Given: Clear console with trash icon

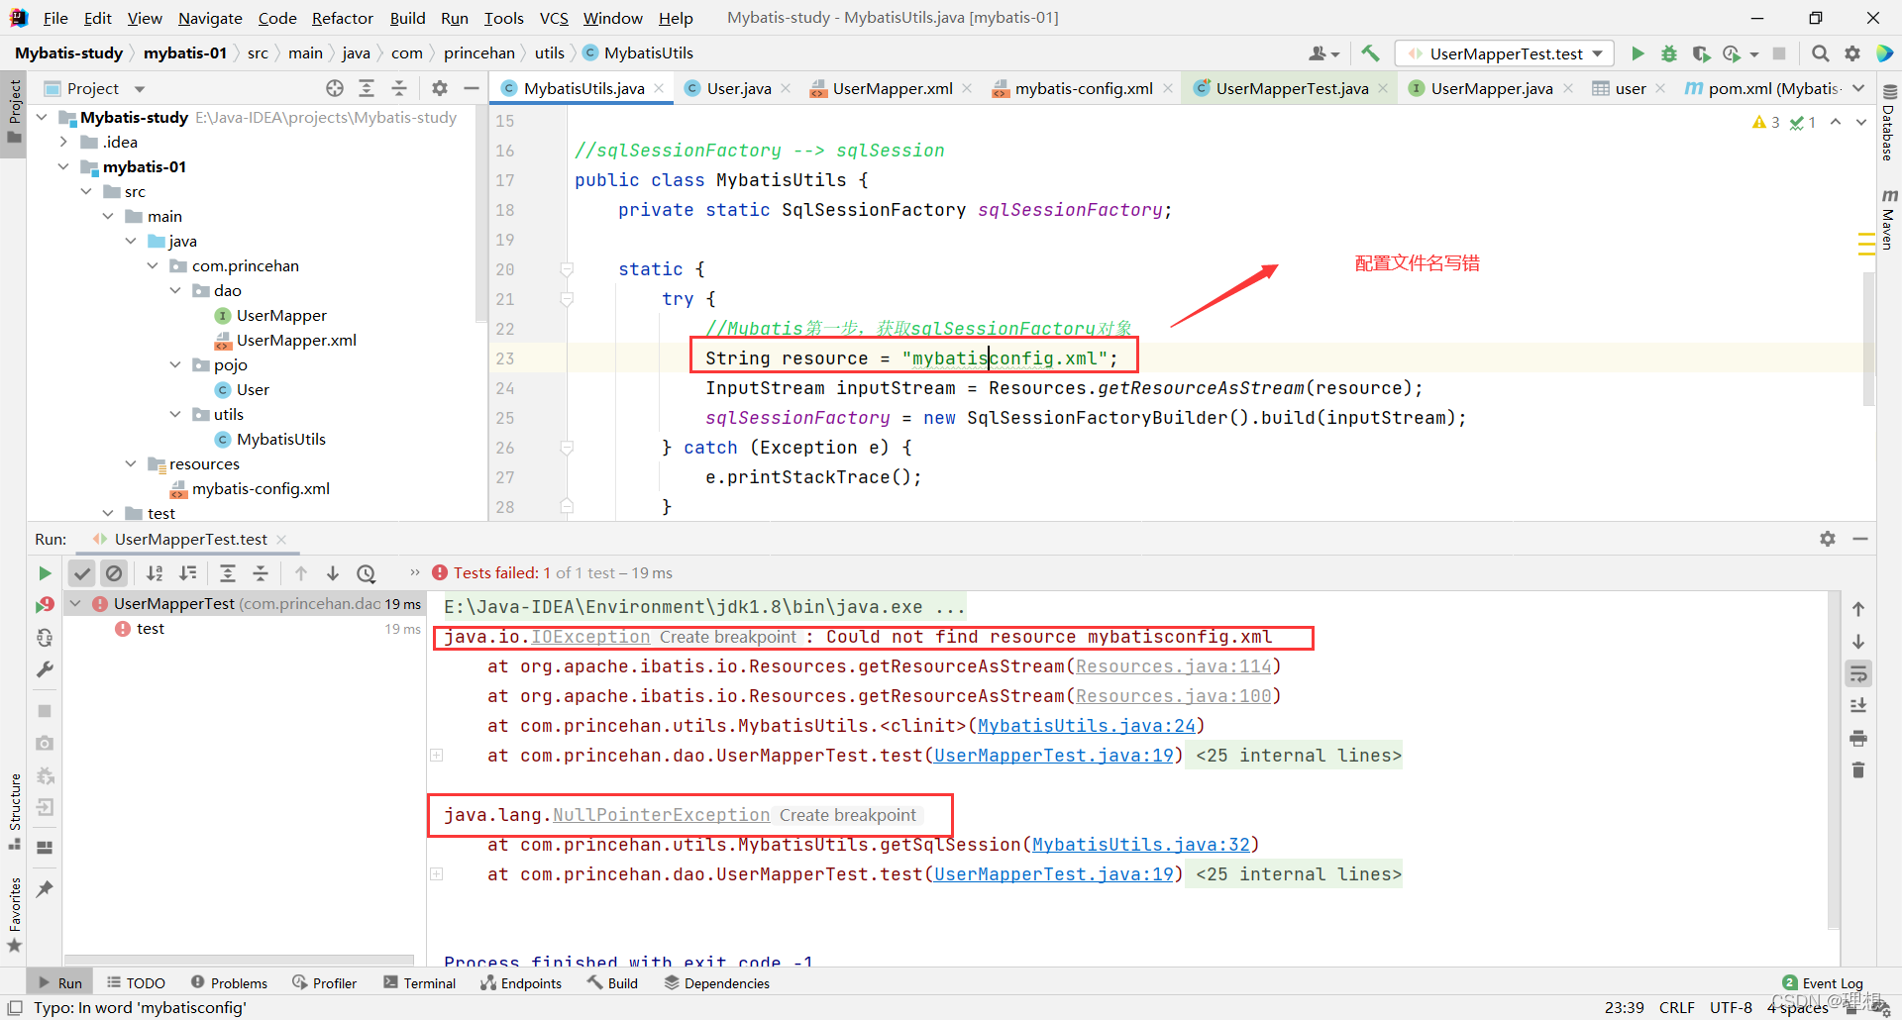Looking at the screenshot, I should coord(1858,770).
